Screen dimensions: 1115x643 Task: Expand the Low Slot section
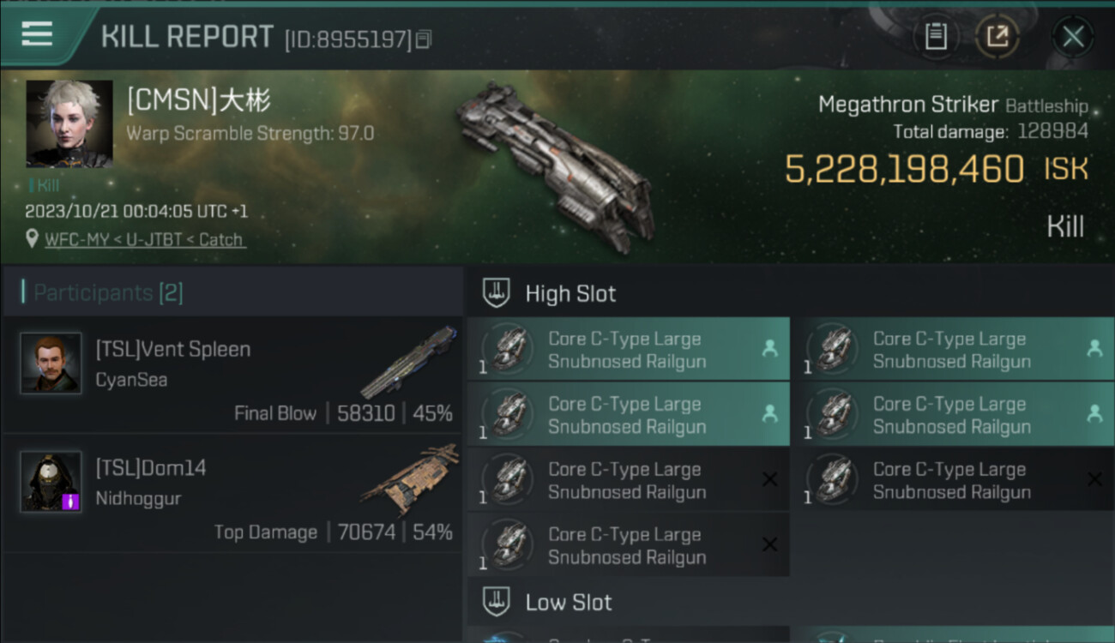[x=569, y=602]
